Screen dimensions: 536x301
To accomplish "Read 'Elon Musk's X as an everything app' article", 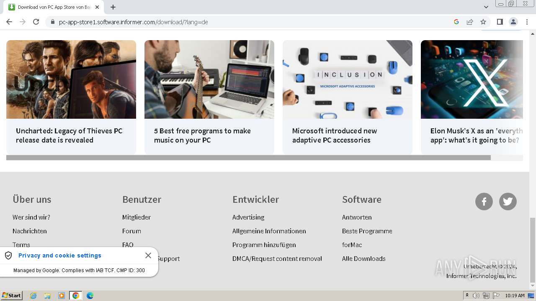I will 477,135.
